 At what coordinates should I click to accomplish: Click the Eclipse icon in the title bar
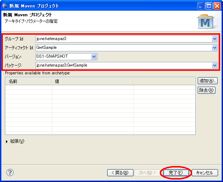(x=5, y=6)
